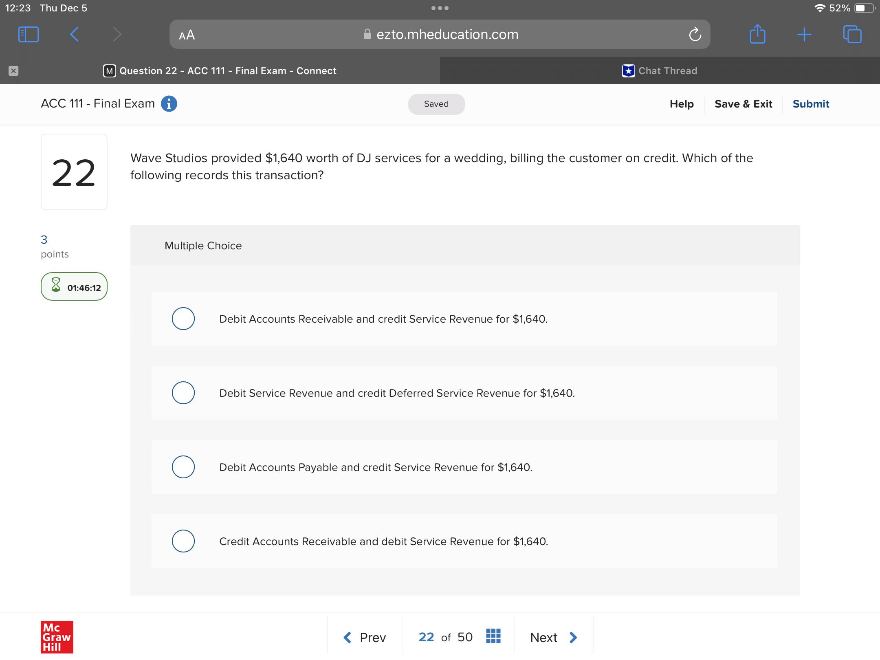Image resolution: width=880 pixels, height=660 pixels.
Task: Open the Safari sidebar panel icon
Action: click(29, 35)
